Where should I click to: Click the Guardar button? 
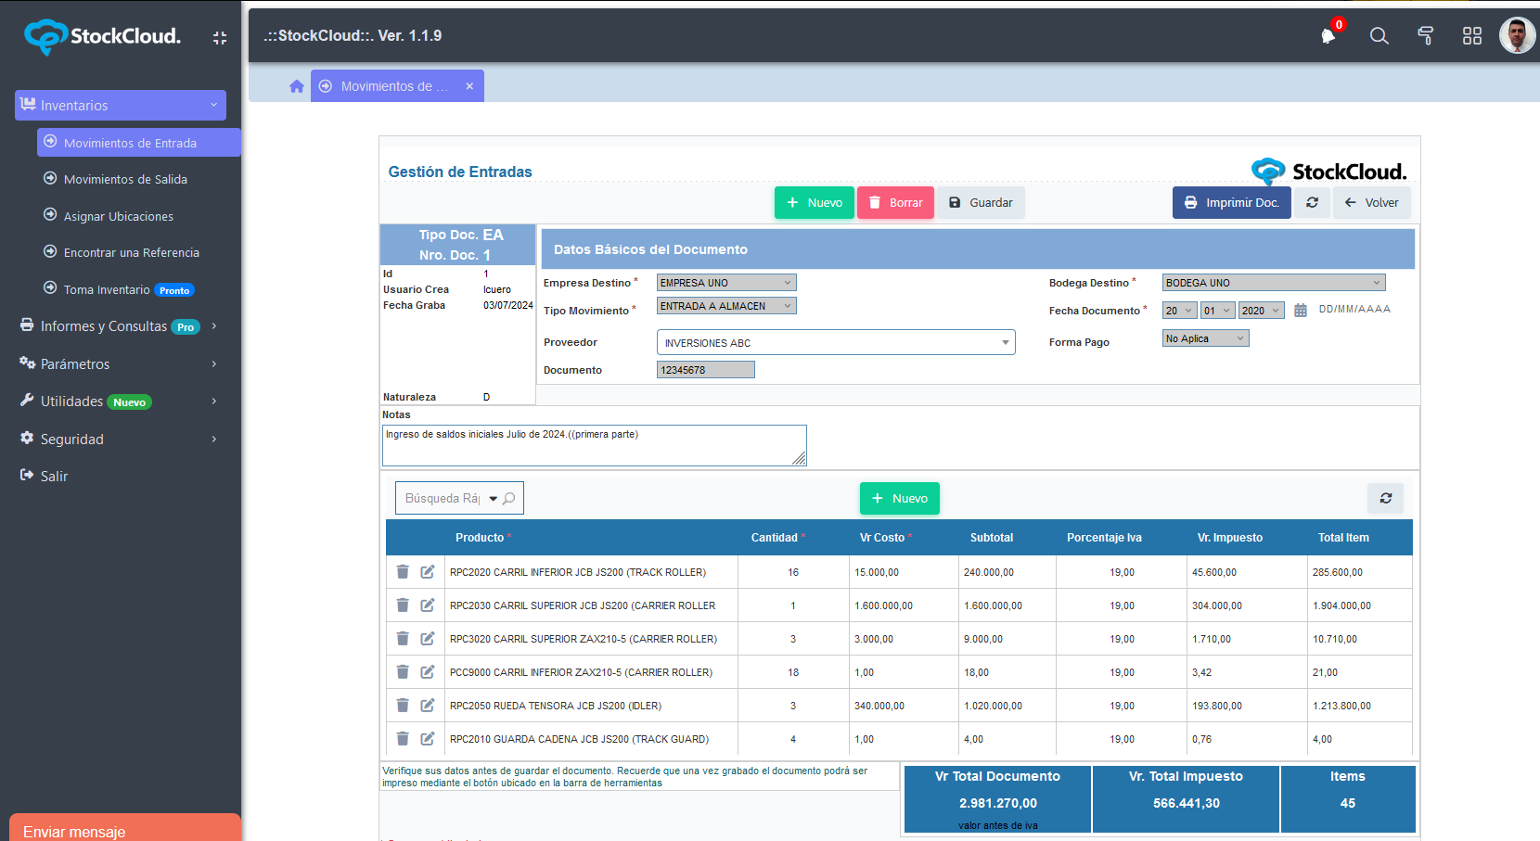981,203
